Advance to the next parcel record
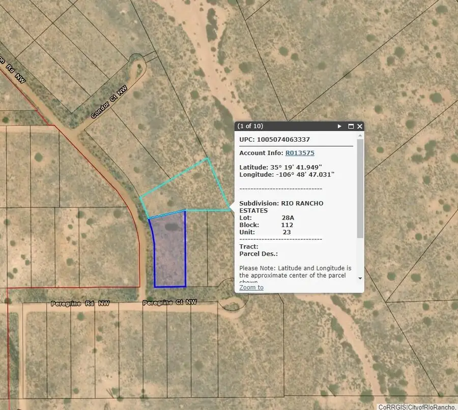Viewport: 458px width, 410px height. click(339, 126)
